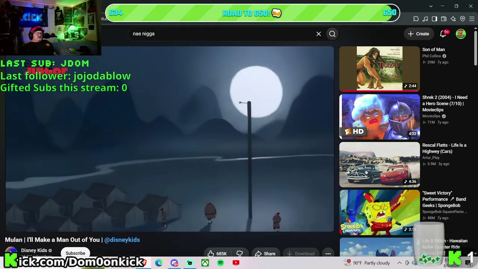Open the red YouTube taskbar app
Screen dimensions: 478x269
pos(236,263)
